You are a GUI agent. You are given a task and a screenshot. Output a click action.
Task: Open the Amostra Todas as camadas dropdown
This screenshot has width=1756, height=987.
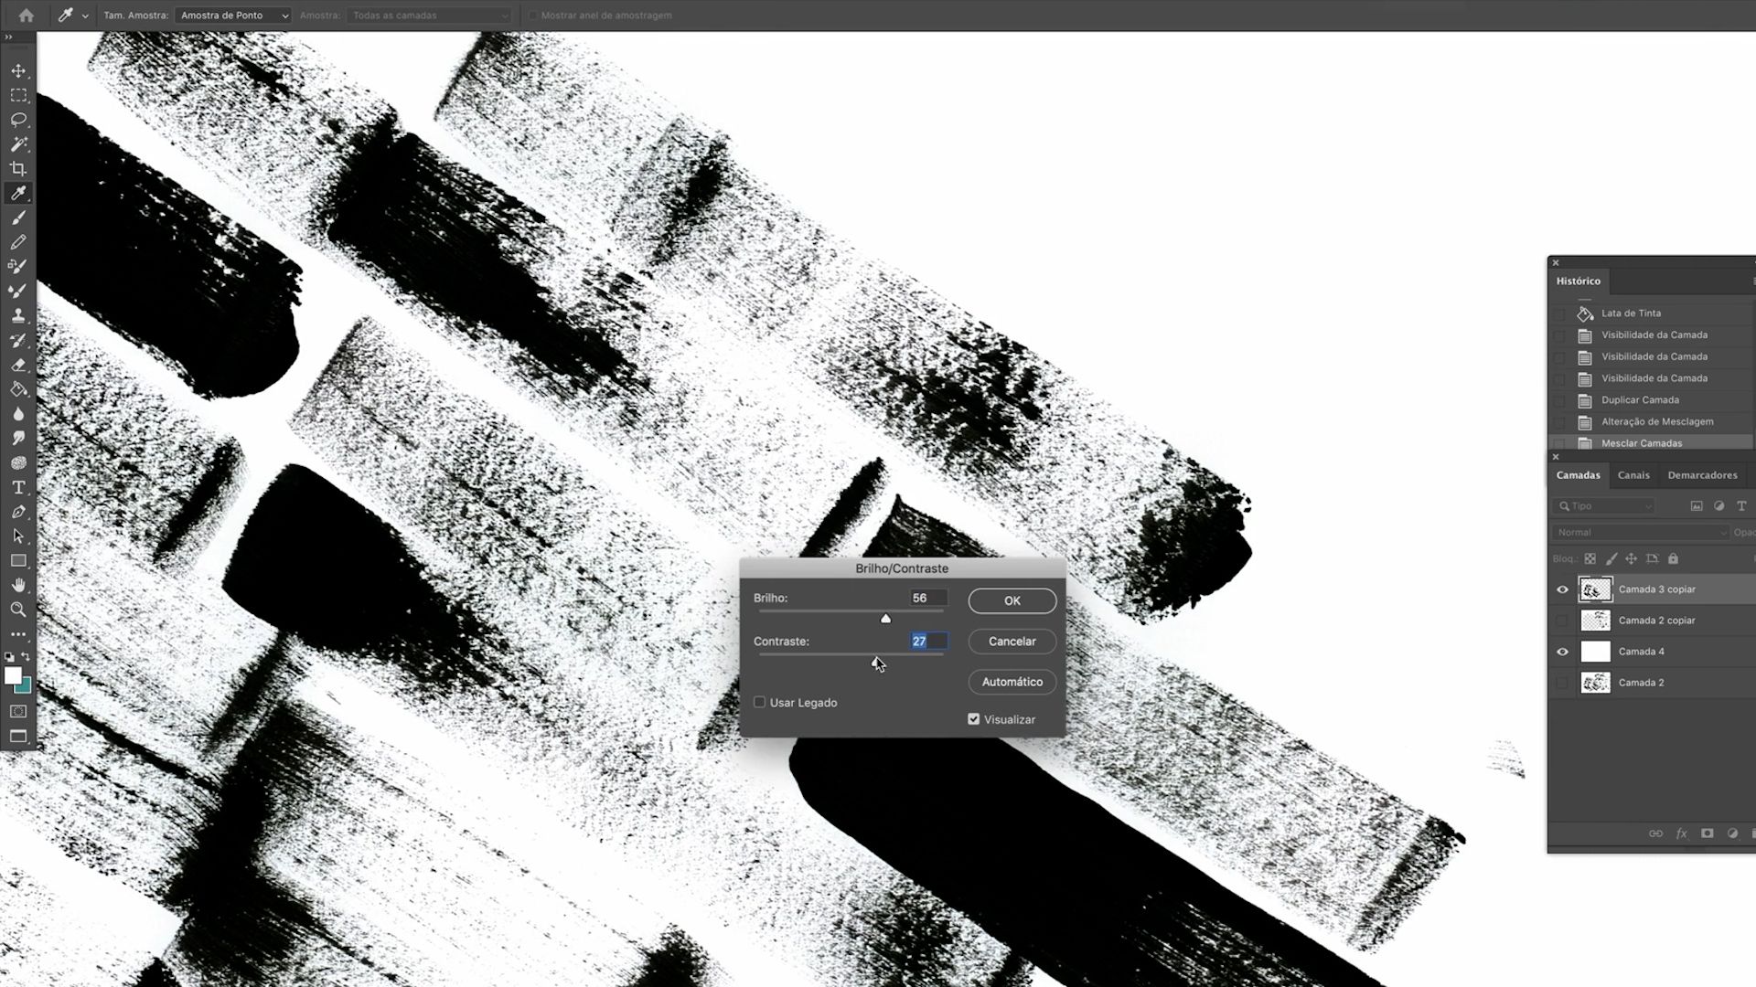pos(428,16)
